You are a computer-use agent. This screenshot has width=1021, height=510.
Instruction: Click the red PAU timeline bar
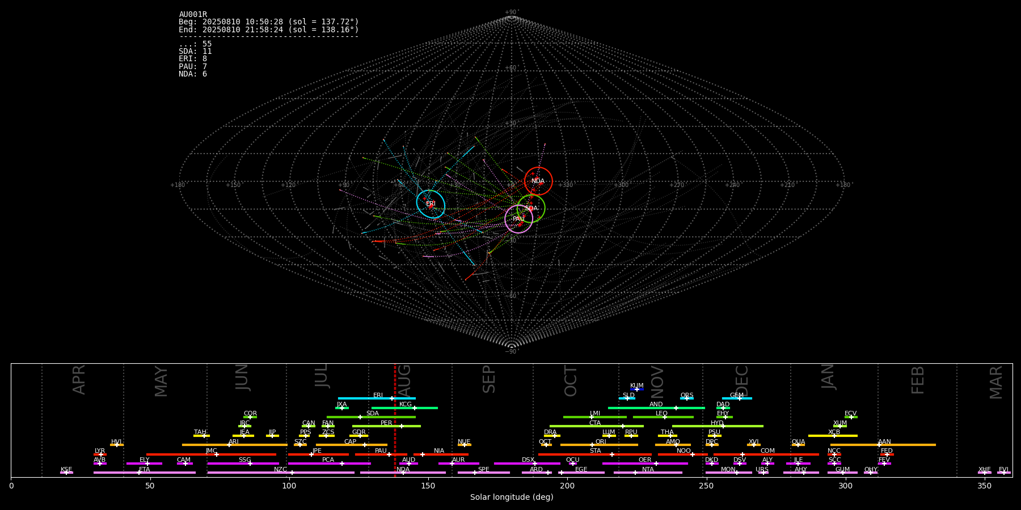pyautogui.click(x=381, y=454)
